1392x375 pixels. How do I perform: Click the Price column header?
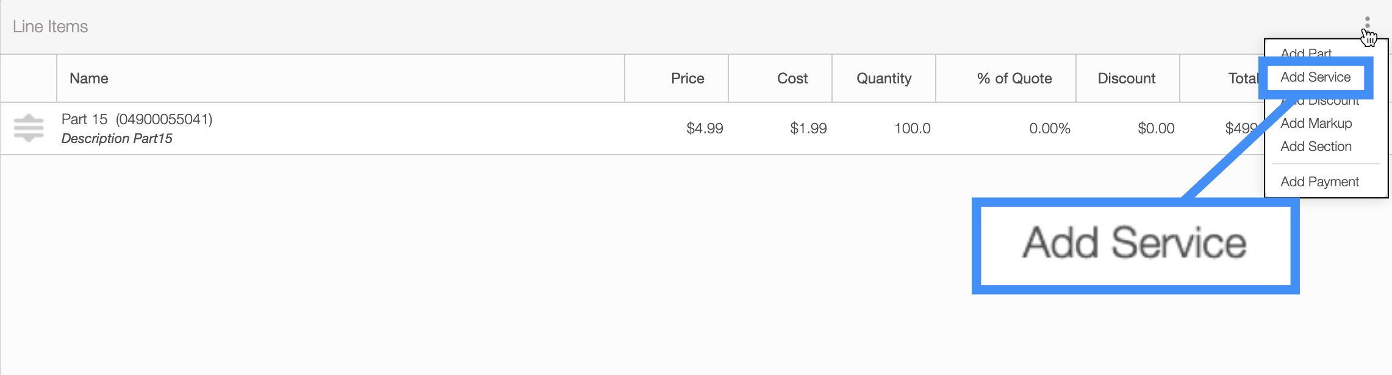tap(687, 79)
